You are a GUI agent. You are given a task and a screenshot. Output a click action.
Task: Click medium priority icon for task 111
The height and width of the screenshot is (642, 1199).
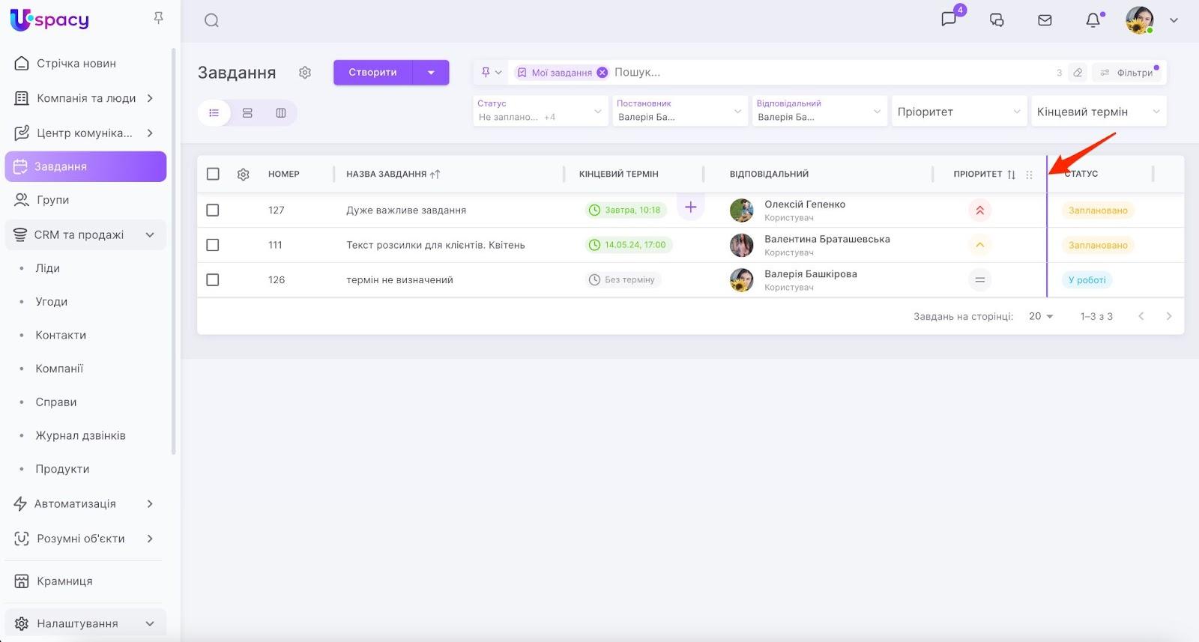click(x=979, y=245)
